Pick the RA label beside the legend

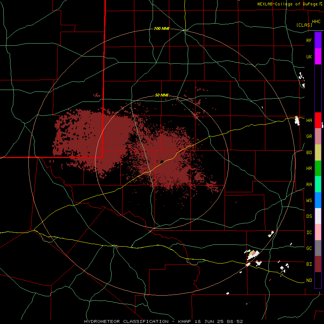click(x=309, y=185)
